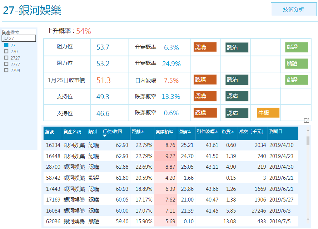Screen dimensions: 318x229
Task: Click the table scrollbar thumb
Action: point(308,141)
